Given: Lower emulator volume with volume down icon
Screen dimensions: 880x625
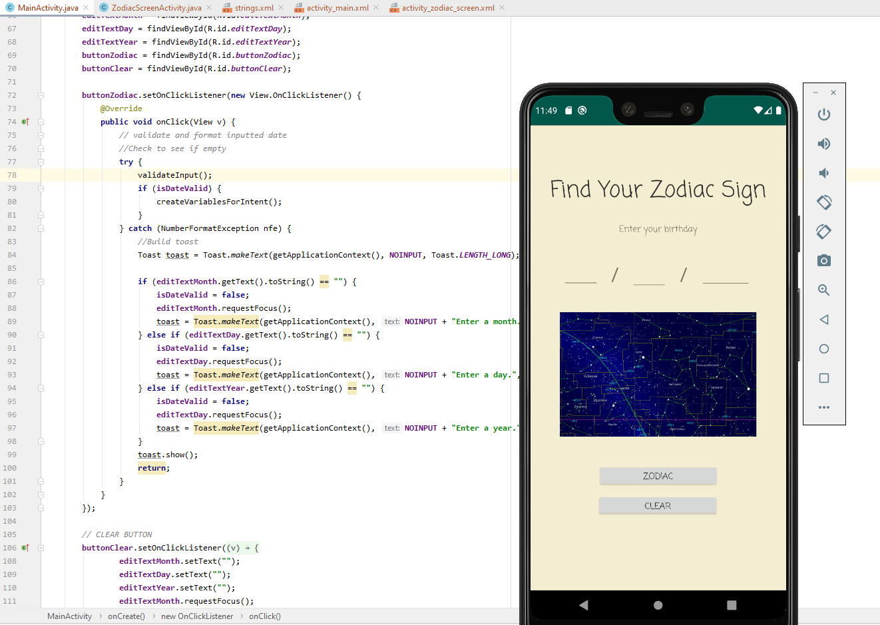Looking at the screenshot, I should pyautogui.click(x=824, y=173).
